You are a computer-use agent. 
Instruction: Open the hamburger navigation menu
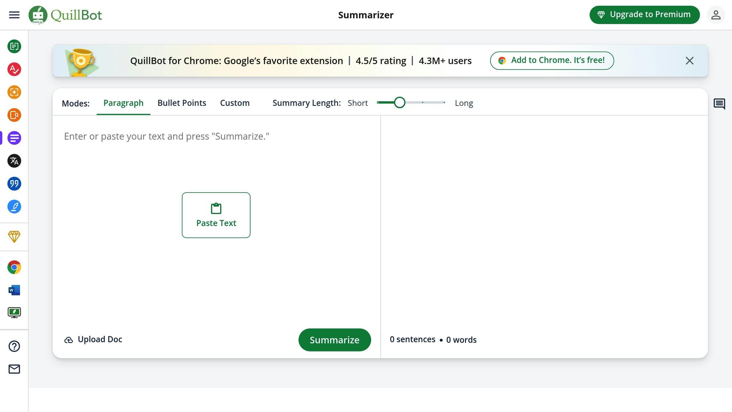click(x=14, y=15)
